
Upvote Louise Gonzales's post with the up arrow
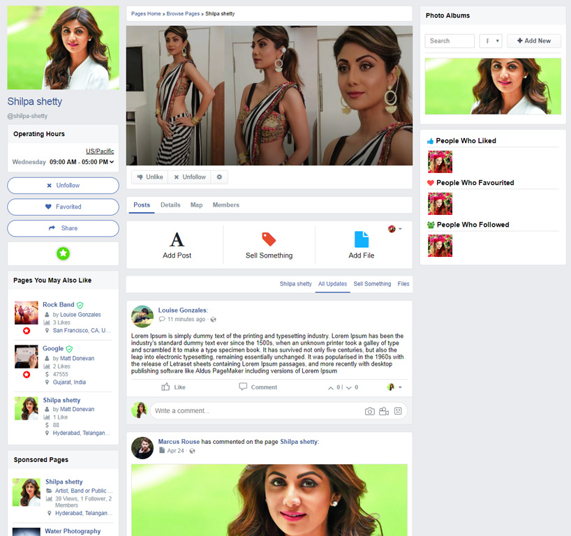coord(332,387)
